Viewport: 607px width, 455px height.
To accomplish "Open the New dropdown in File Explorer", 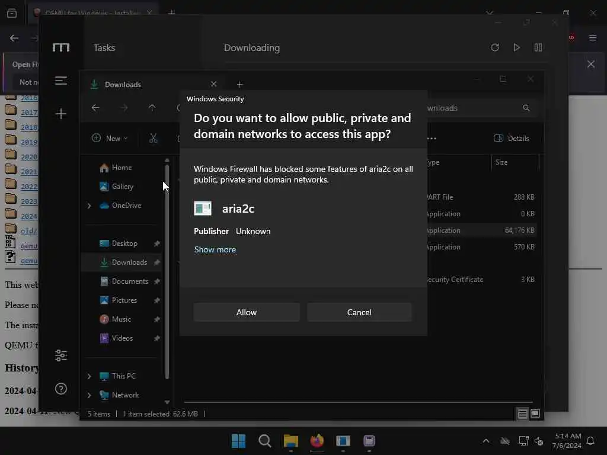I will tap(110, 138).
